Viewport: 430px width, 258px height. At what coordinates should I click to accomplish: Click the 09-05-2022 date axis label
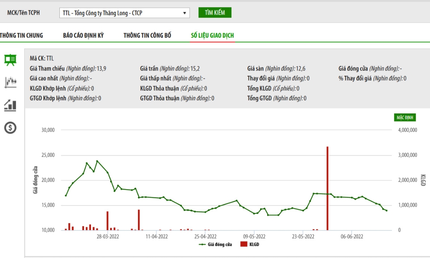254,236
